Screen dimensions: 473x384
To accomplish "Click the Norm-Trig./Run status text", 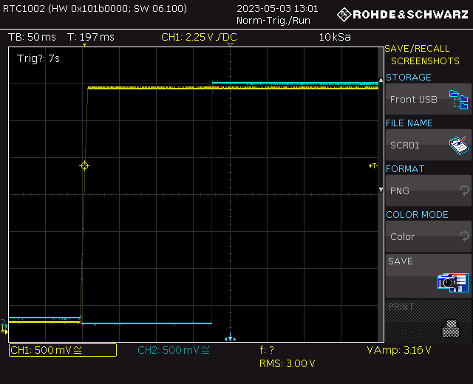I will tap(273, 21).
